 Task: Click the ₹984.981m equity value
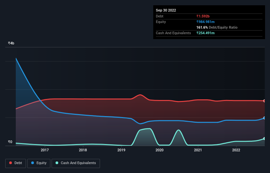206,22
